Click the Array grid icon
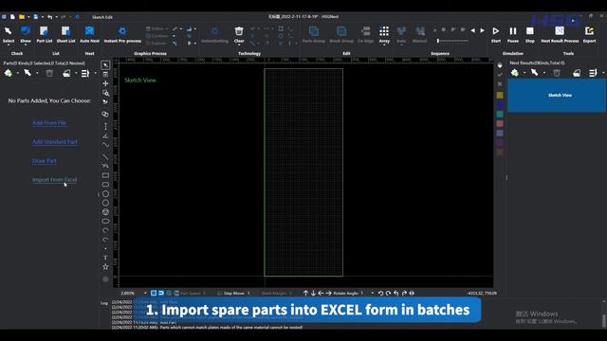The image size is (607, 341). (384, 31)
